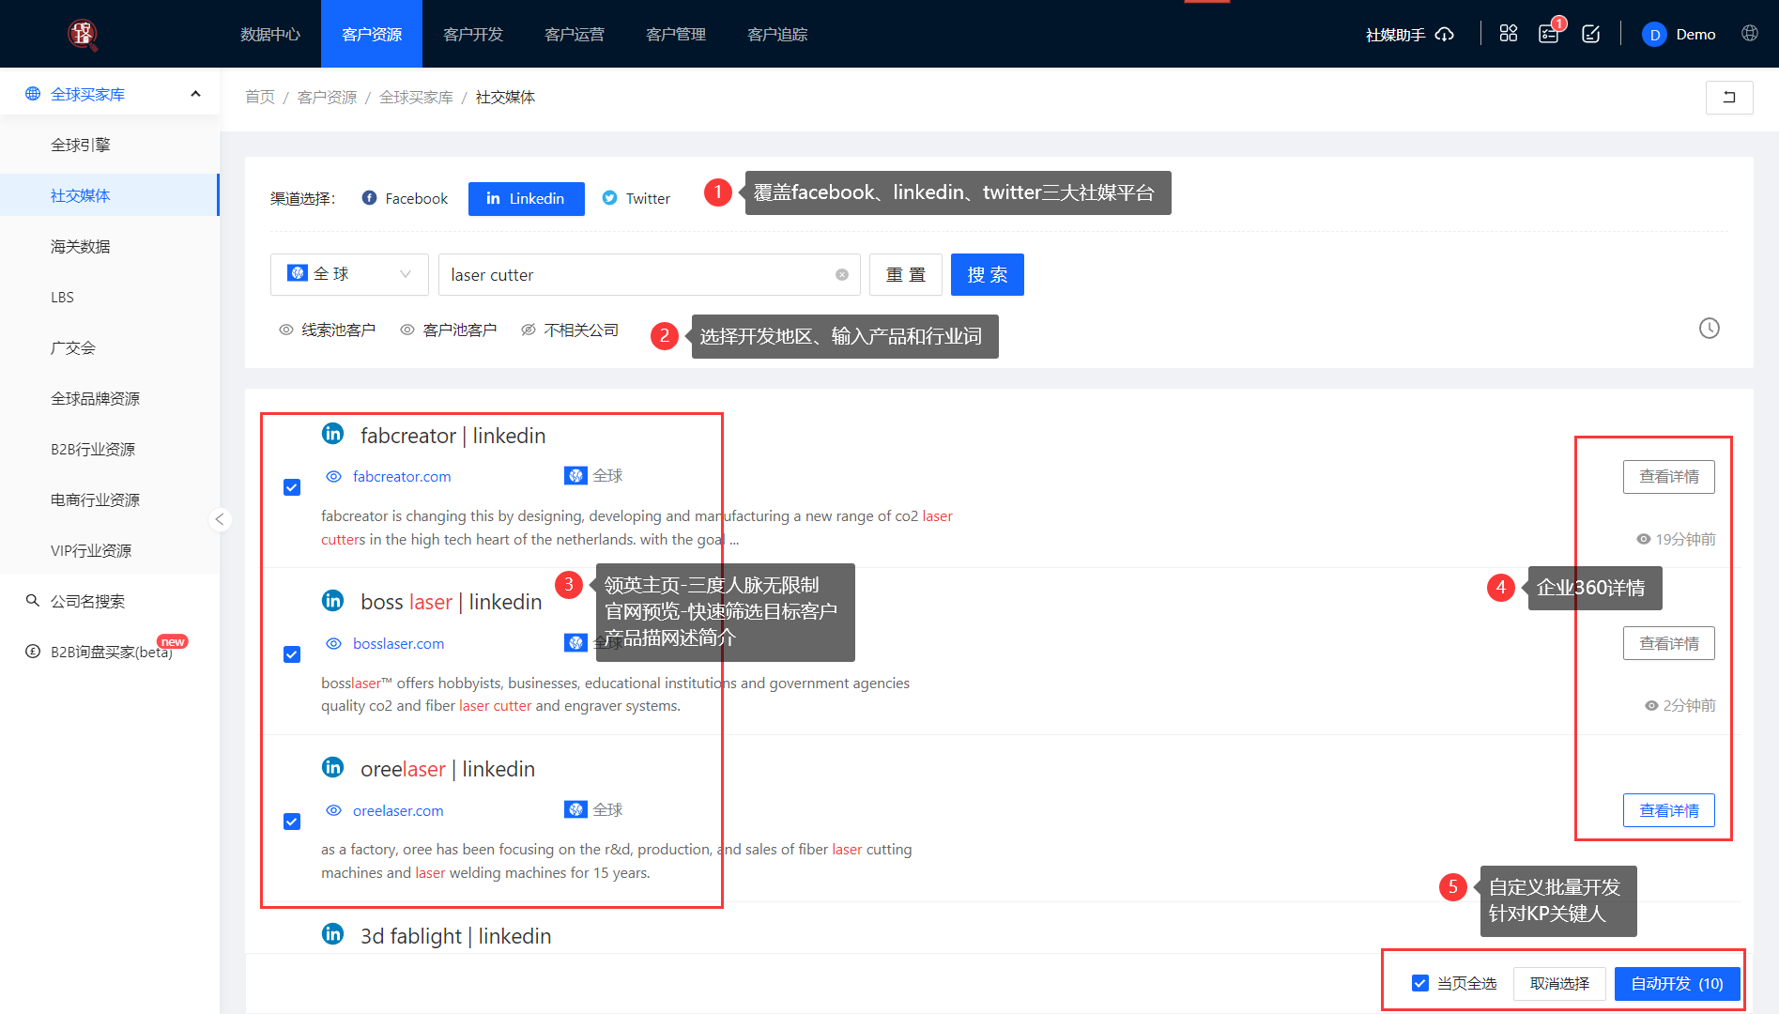Click LinkedIn icon beside fabcreator title

[x=333, y=433]
